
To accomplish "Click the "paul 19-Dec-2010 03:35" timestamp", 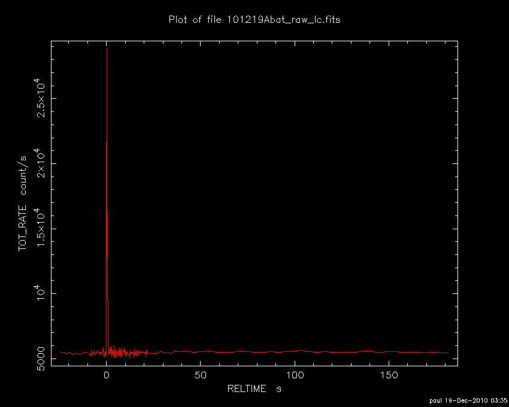I will tap(468, 400).
